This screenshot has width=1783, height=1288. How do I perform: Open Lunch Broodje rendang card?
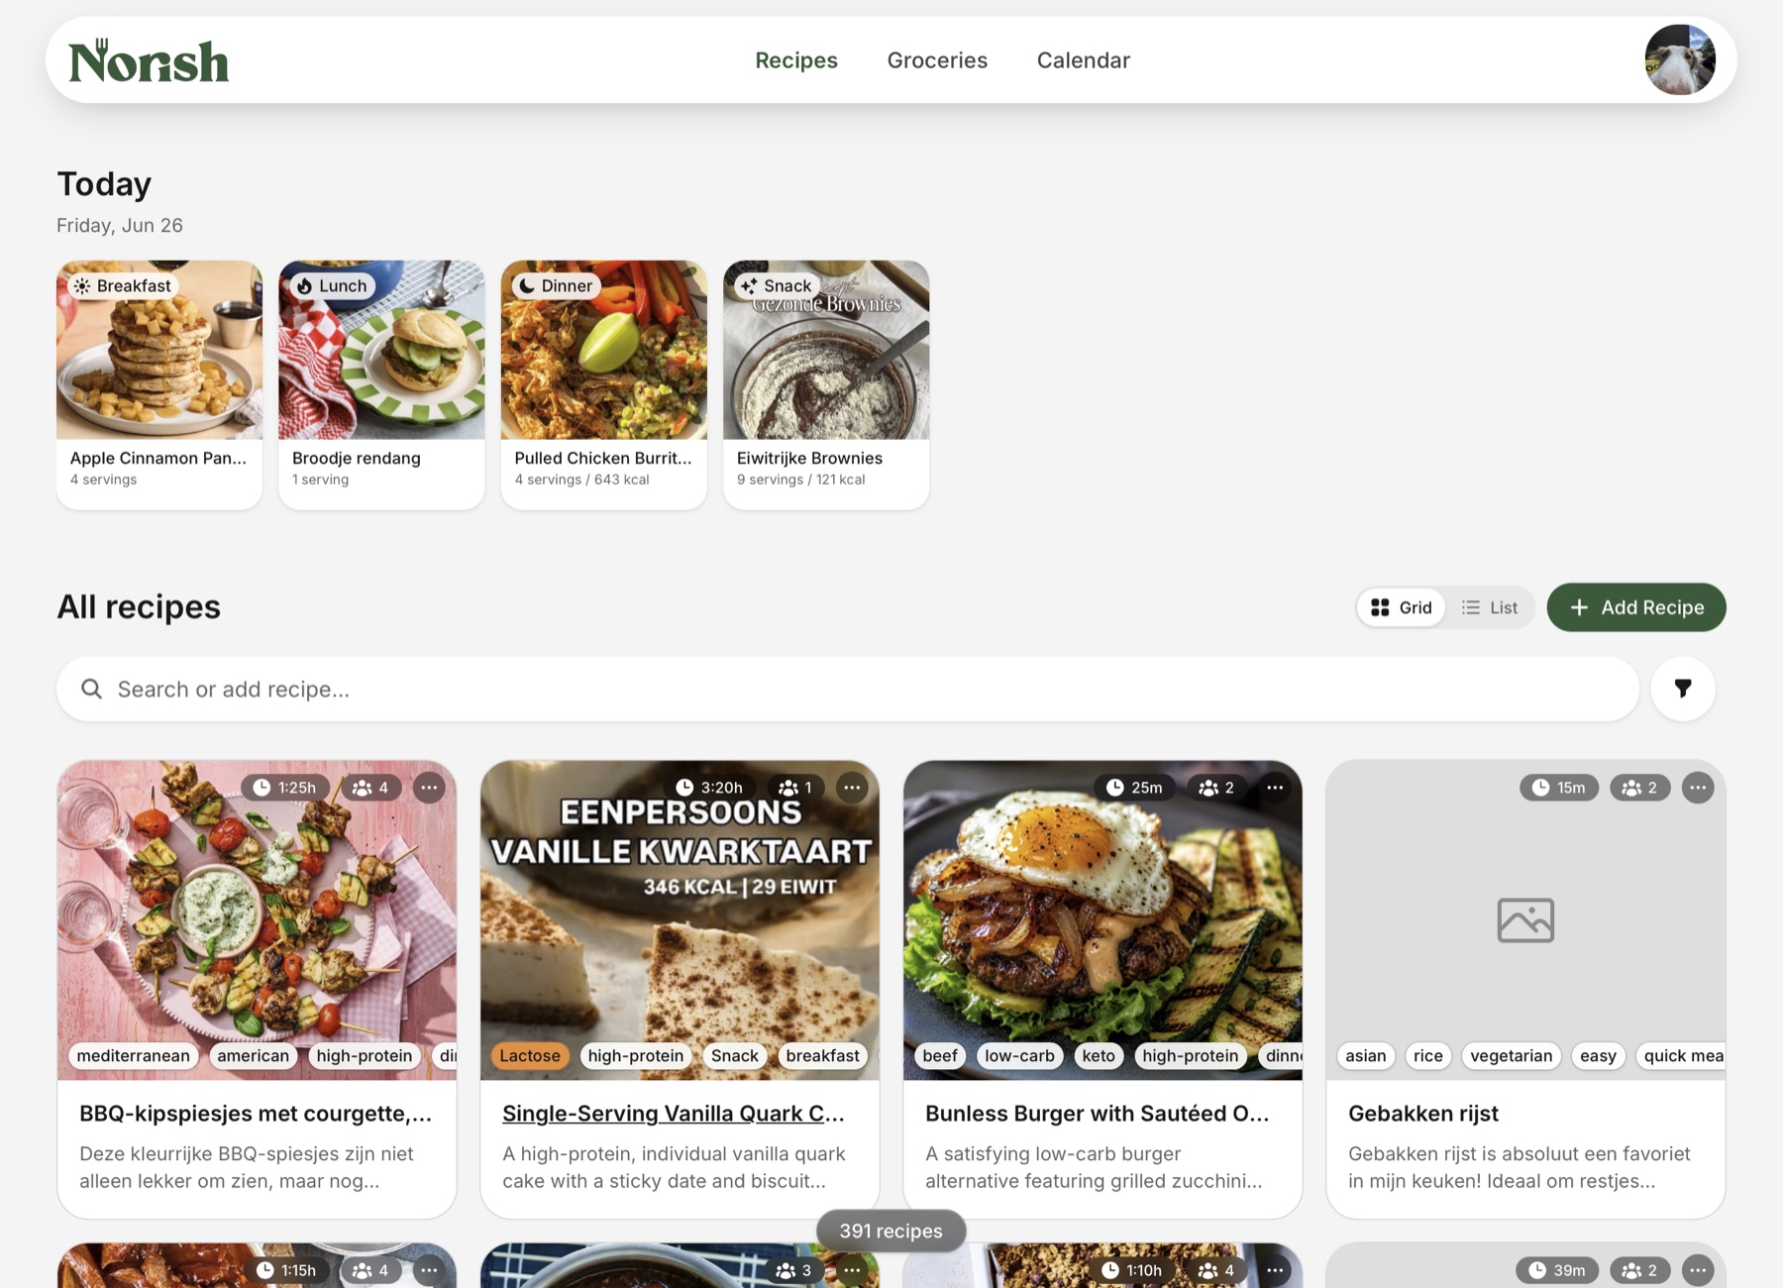[381, 384]
